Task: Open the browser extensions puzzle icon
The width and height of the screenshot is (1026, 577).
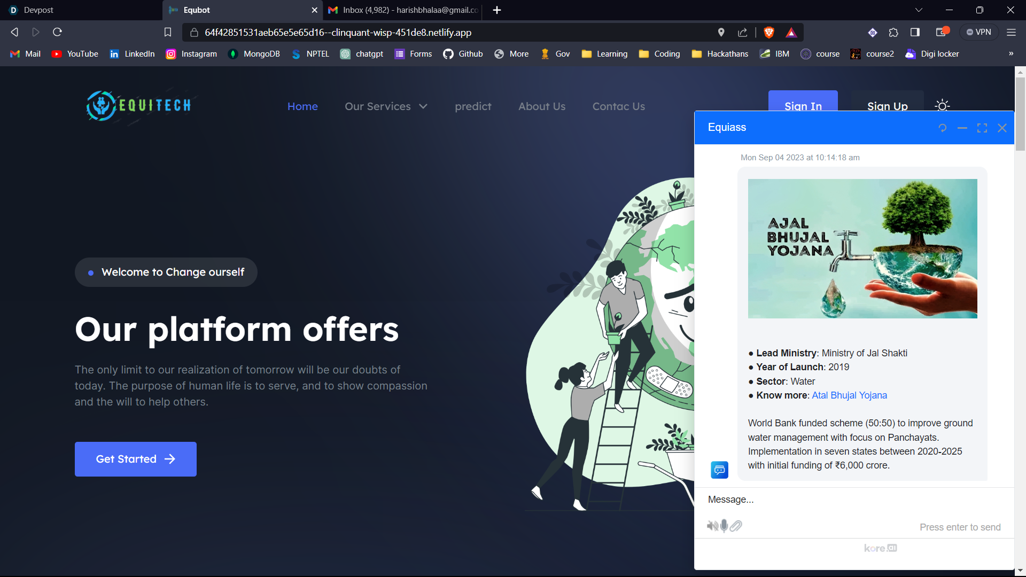Action: pyautogui.click(x=893, y=33)
